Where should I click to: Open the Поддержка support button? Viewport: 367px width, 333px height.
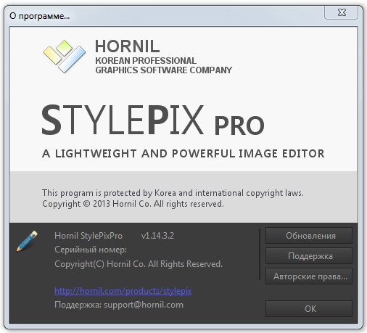(x=309, y=256)
